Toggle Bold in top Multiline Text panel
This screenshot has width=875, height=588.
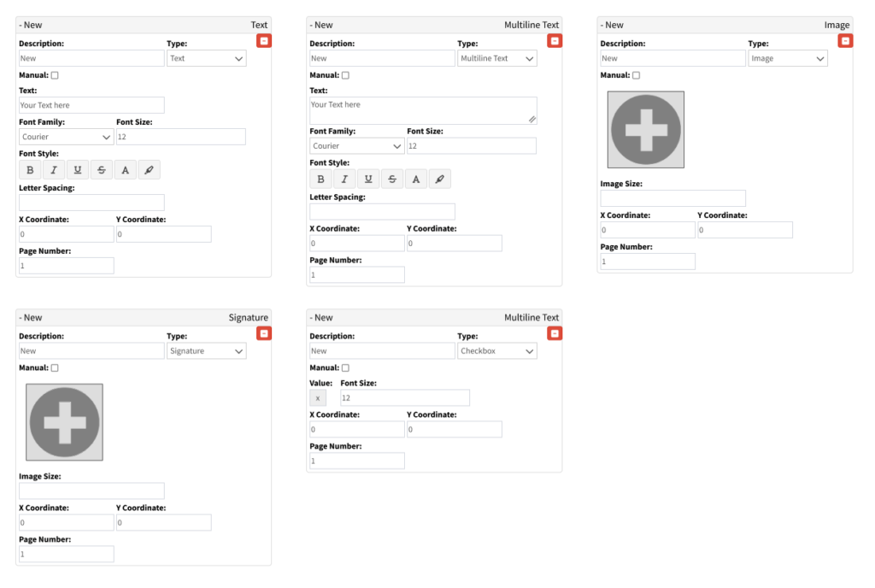coord(321,179)
